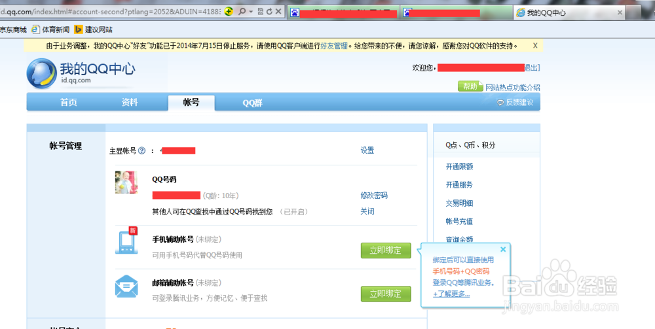Dismiss the yellow notice banner with X
This screenshot has width=655, height=329.
(535, 46)
